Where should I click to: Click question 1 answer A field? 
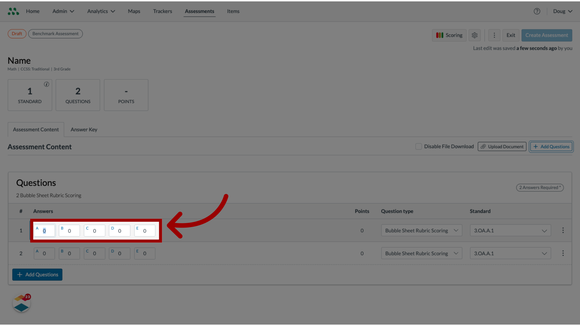(44, 230)
